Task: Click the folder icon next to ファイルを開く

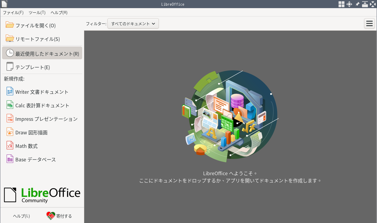Action: tap(9, 25)
